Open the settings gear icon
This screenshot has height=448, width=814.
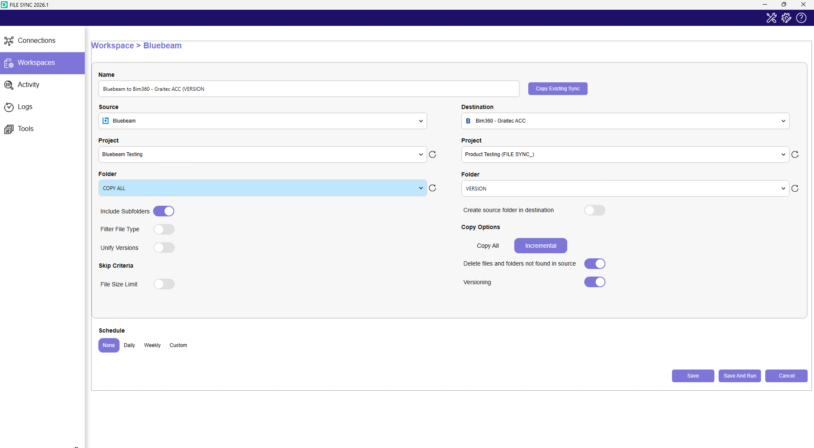(x=786, y=18)
